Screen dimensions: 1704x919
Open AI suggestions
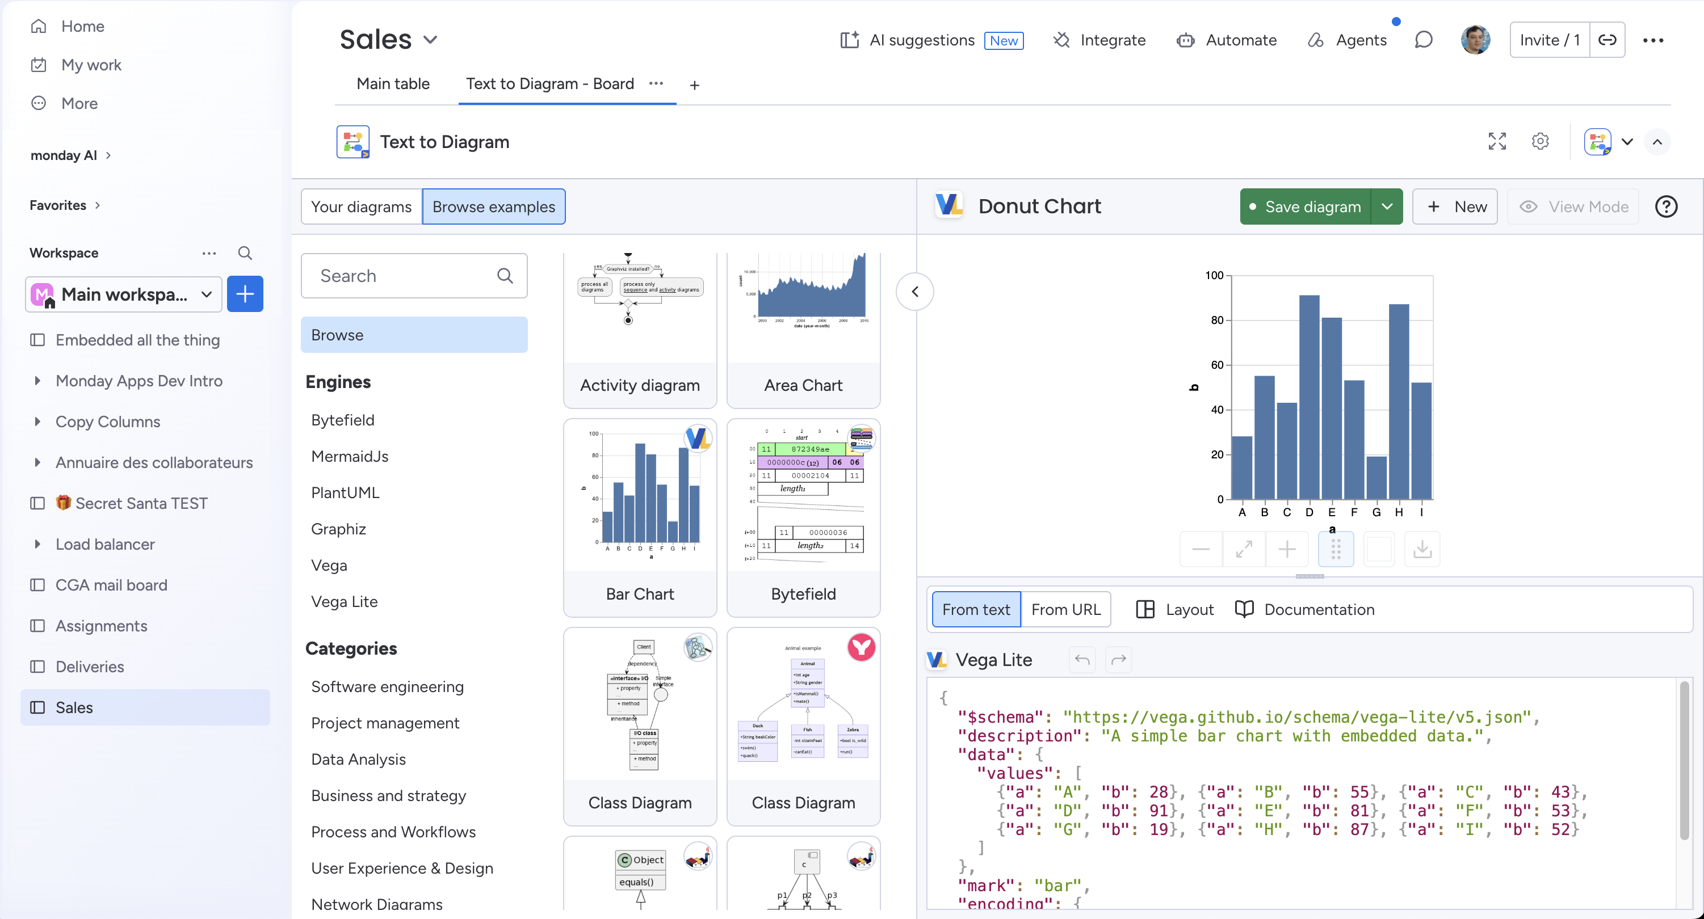tap(931, 40)
